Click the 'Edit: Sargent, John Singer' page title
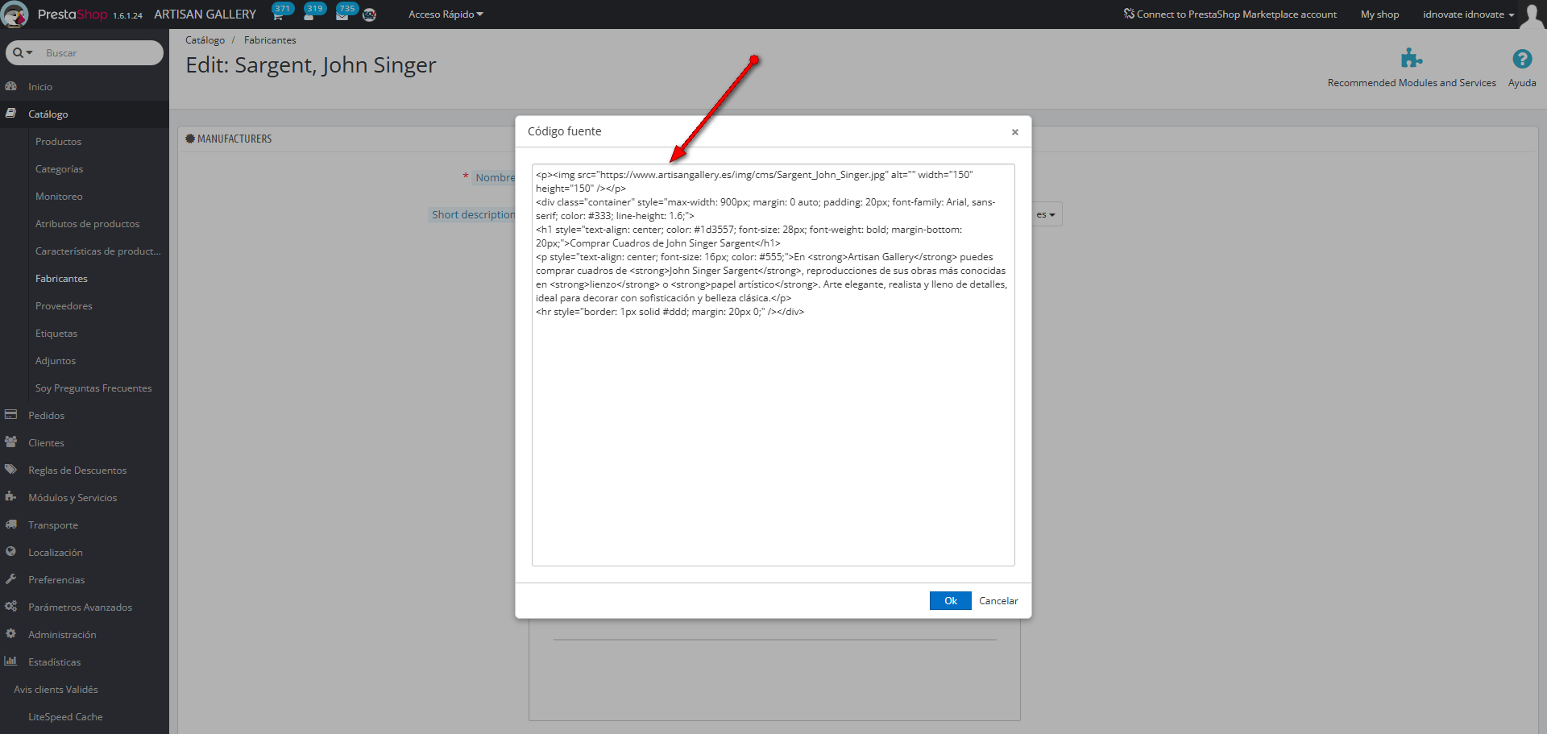 click(x=311, y=65)
